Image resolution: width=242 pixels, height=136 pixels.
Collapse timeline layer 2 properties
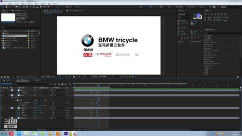coord(10,95)
